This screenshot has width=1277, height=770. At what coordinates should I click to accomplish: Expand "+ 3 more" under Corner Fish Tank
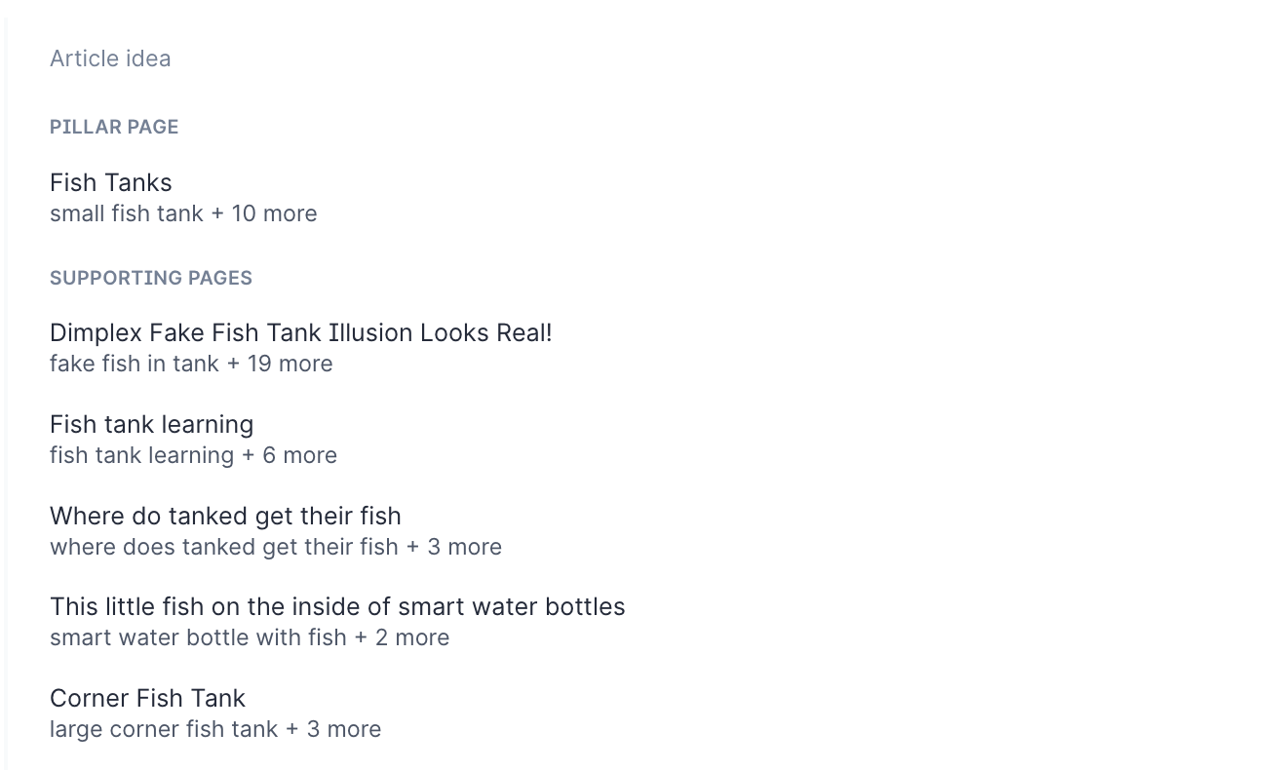click(333, 729)
